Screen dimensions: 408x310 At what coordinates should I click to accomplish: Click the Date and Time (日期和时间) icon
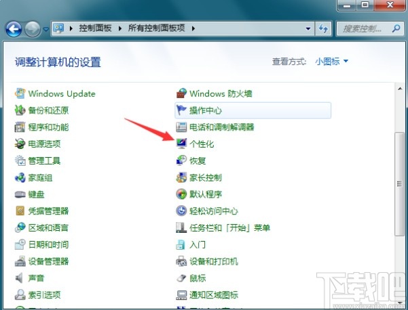point(20,244)
